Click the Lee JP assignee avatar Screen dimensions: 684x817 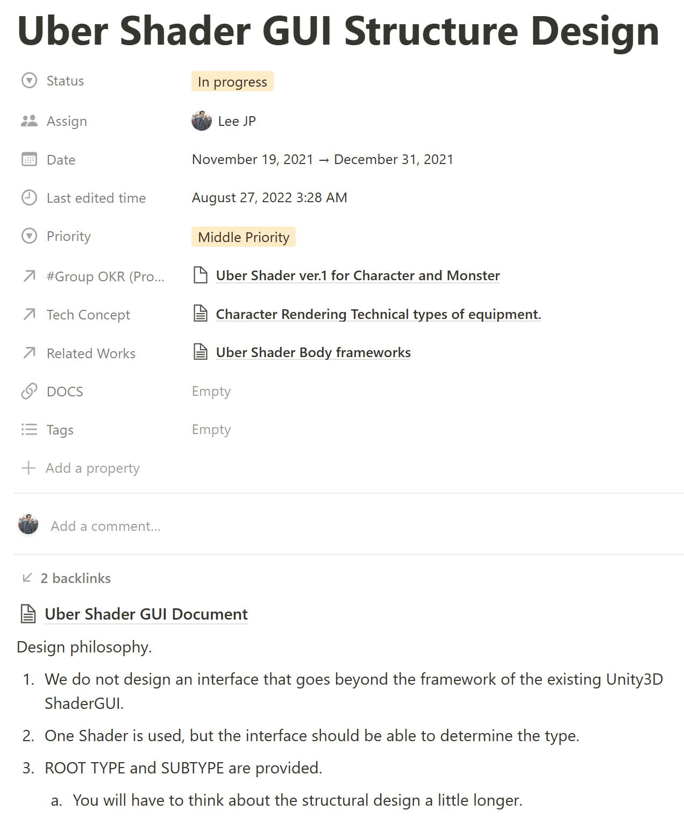(x=202, y=121)
